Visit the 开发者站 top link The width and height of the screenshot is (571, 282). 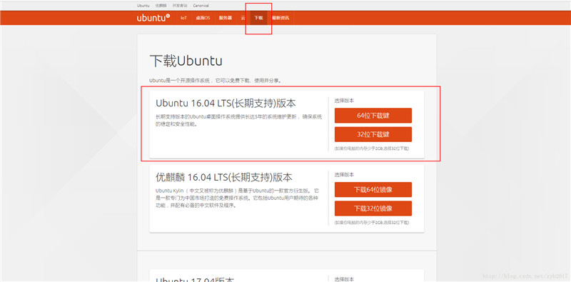tap(180, 6)
